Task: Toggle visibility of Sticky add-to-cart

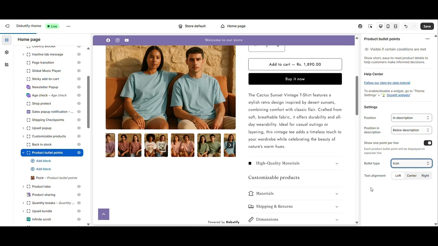Action: [x=79, y=79]
